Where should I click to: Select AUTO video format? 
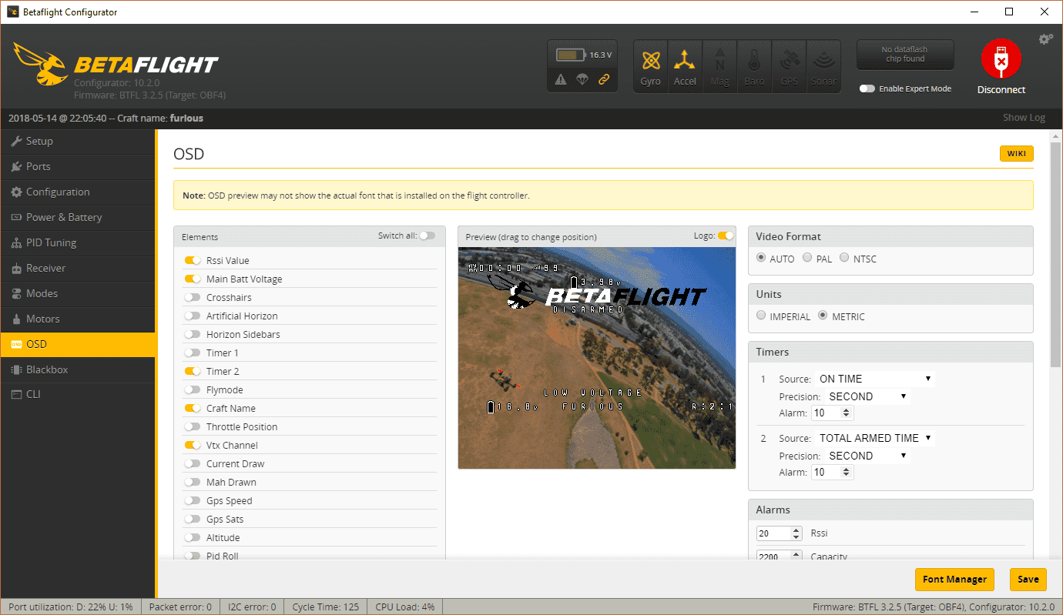761,258
